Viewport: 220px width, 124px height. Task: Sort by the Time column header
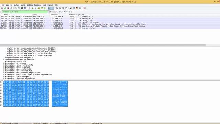[x=6, y=15]
